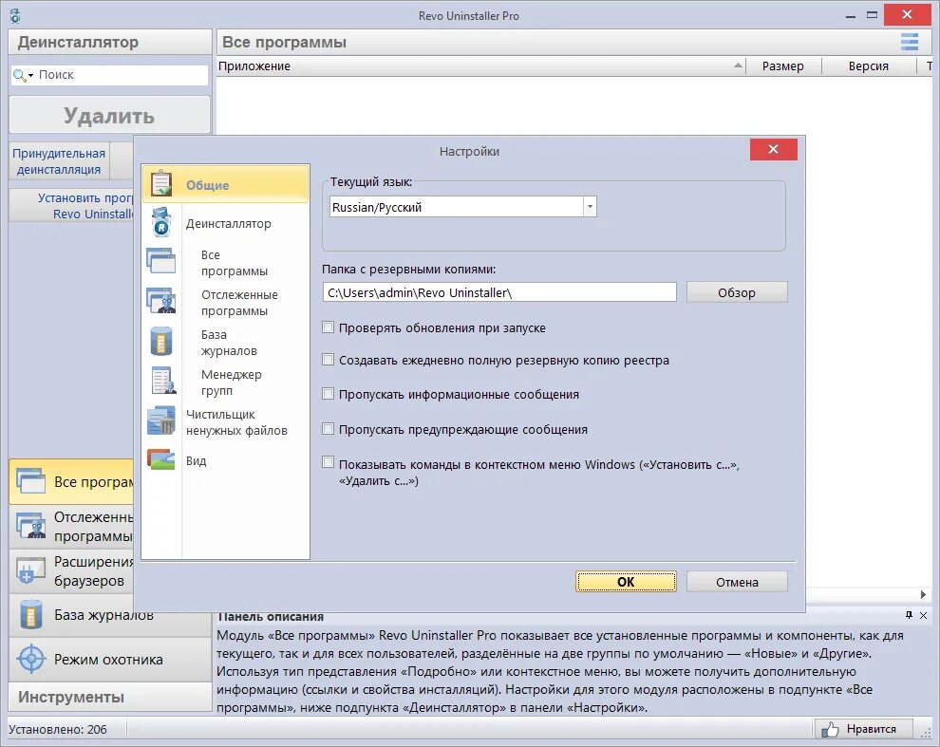Click the Вид settings icon
940x747 pixels.
[161, 459]
